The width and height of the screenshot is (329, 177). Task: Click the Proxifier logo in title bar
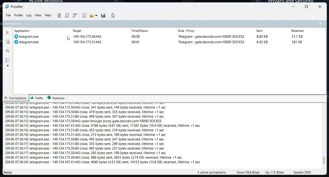point(7,7)
